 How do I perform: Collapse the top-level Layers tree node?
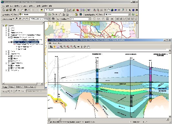coord(4,26)
